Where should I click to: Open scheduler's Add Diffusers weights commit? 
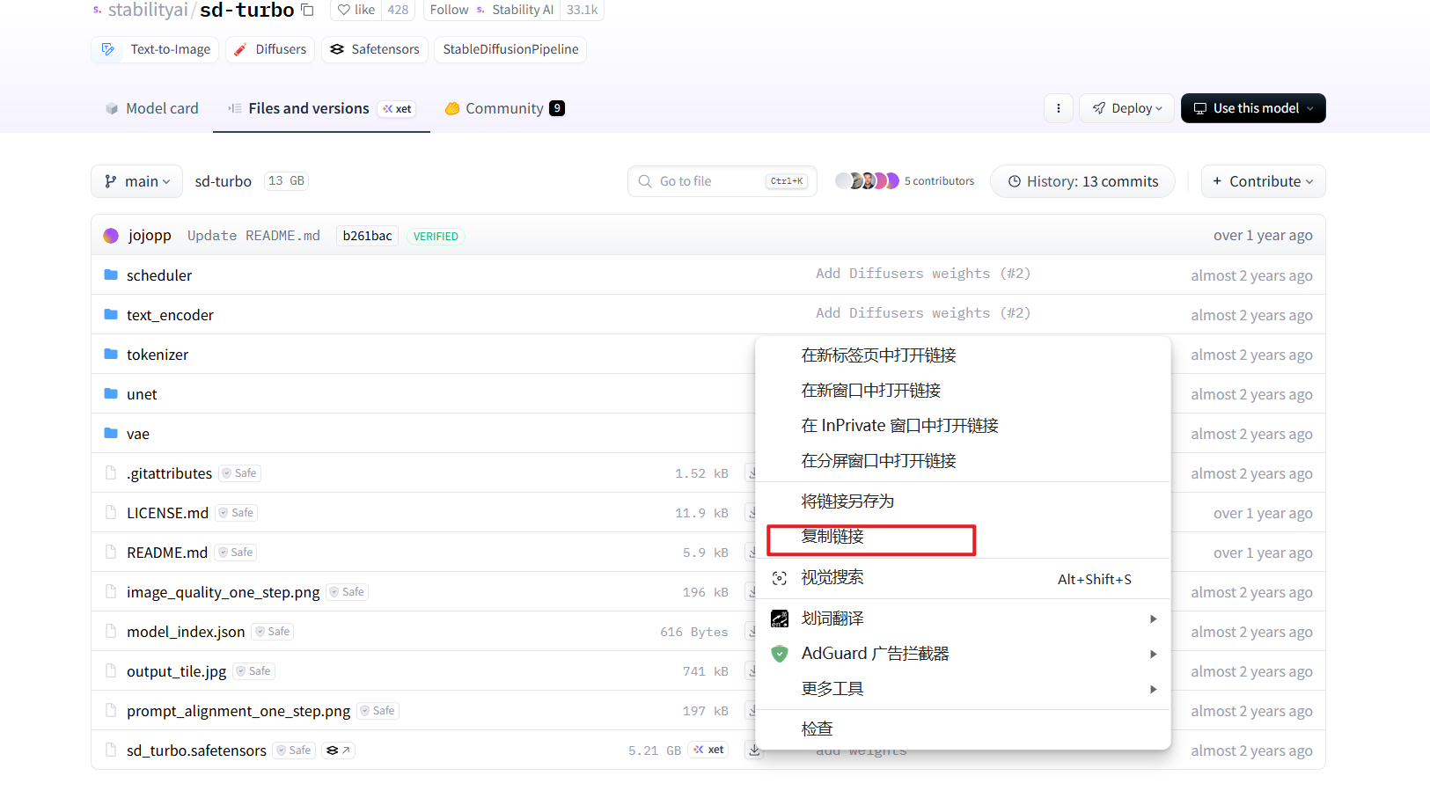[x=922, y=274]
